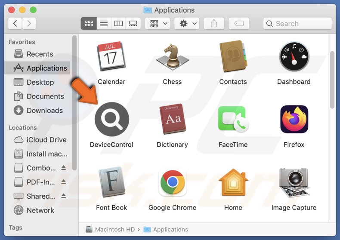The height and width of the screenshot is (240, 340).
Task: Select the Google Chrome app icon
Action: coord(173,182)
